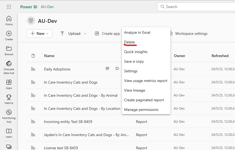Open the app launcher waffle icon
235x150 pixels.
point(9,7)
